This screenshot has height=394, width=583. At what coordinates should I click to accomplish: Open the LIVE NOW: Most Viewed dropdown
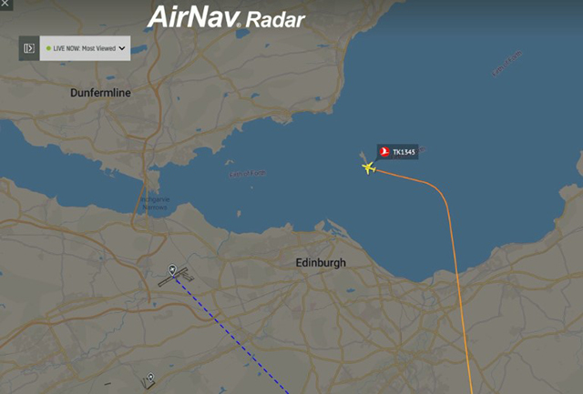[85, 48]
